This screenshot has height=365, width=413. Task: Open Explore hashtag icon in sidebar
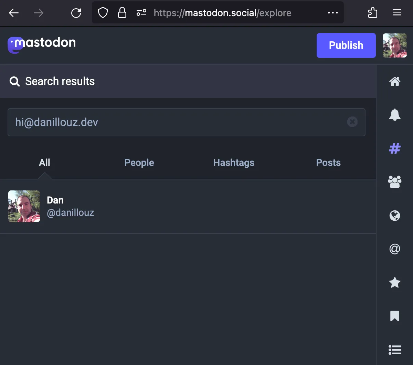395,148
